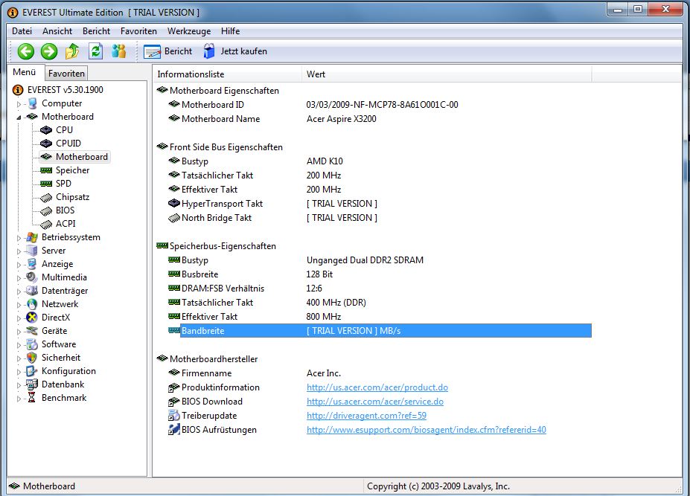Click the Bericht report toolbar button
The height and width of the screenshot is (496, 690).
pos(168,51)
